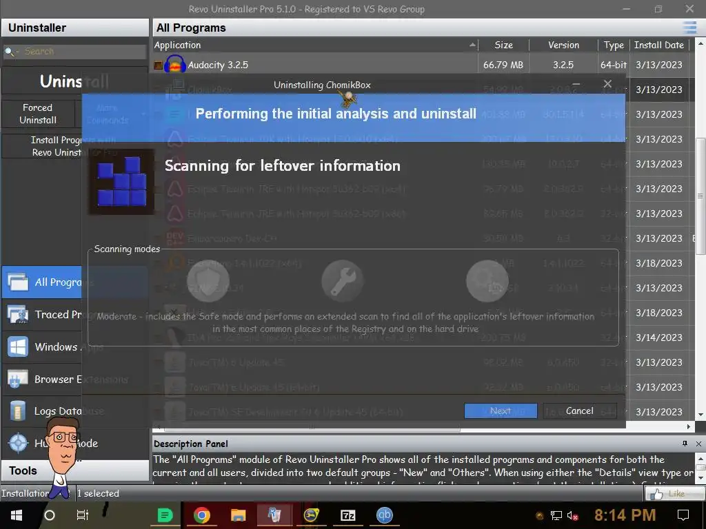This screenshot has width=706, height=529.
Task: Select the Moderate scanning mode wrench icon
Action: coord(342,281)
